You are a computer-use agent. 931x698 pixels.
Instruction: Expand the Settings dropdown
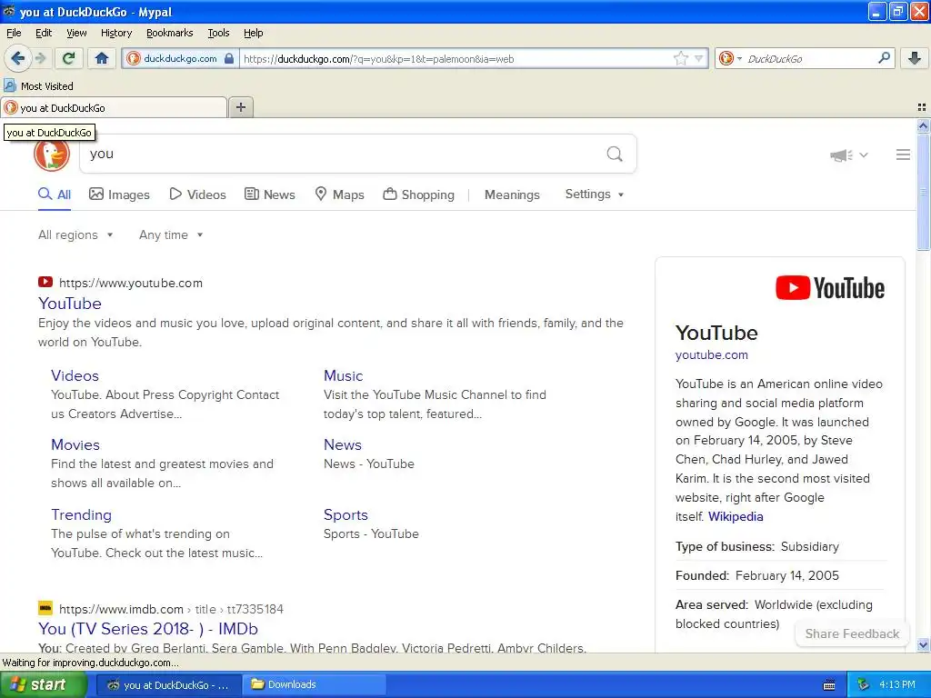[595, 194]
